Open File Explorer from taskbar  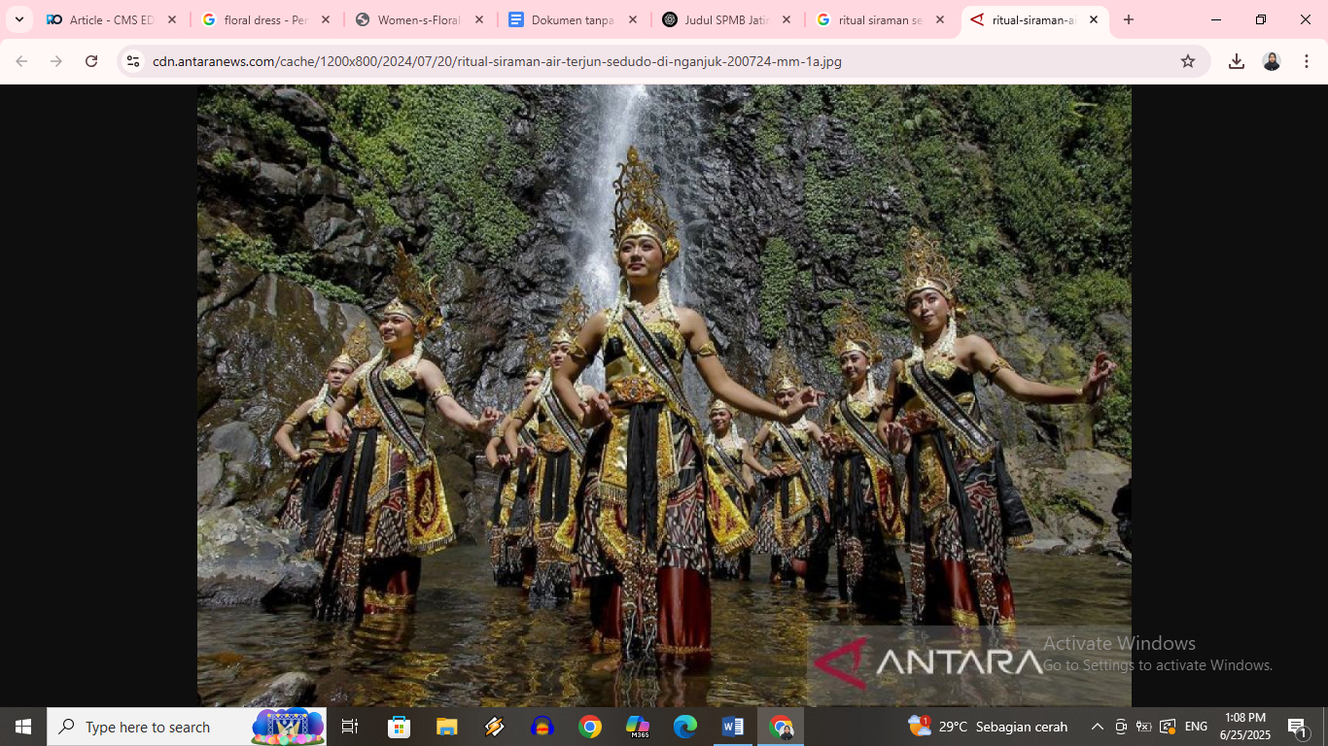[446, 727]
